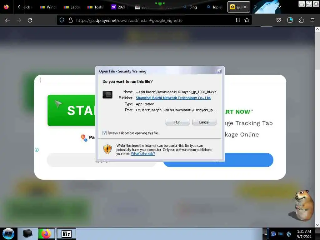
Task: Open the Shanghai Baizhi Network Technology publisher link
Action: click(x=173, y=98)
